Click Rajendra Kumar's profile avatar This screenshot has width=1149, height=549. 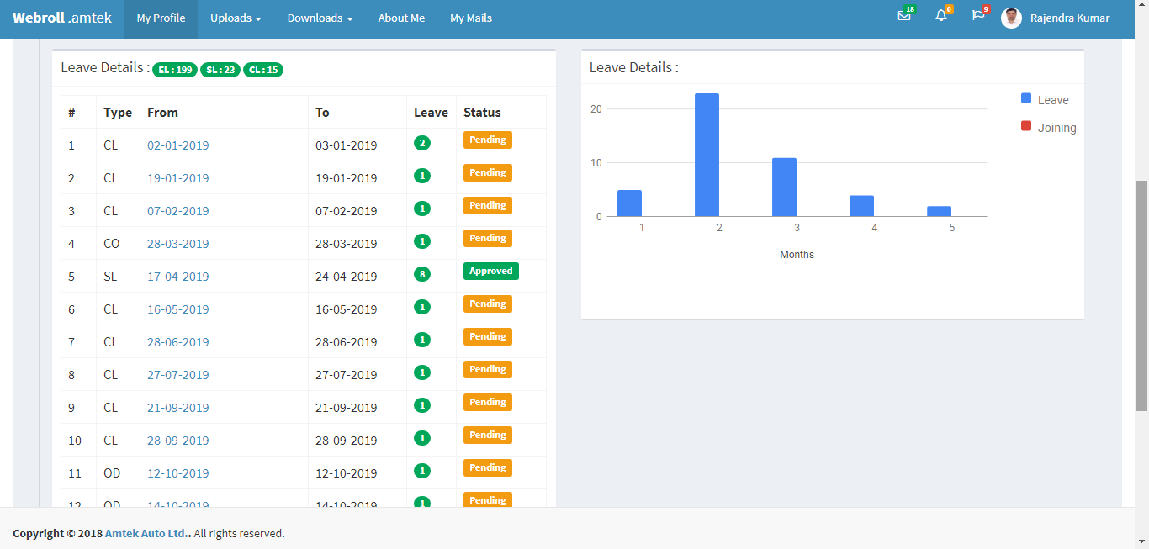point(1011,18)
